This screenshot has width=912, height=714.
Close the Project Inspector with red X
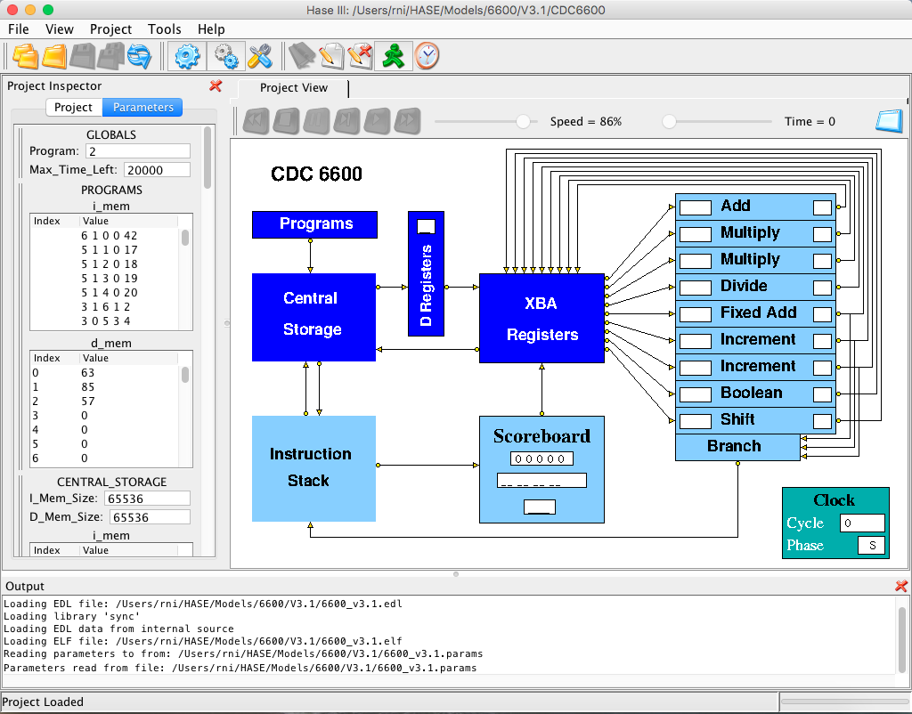(216, 86)
